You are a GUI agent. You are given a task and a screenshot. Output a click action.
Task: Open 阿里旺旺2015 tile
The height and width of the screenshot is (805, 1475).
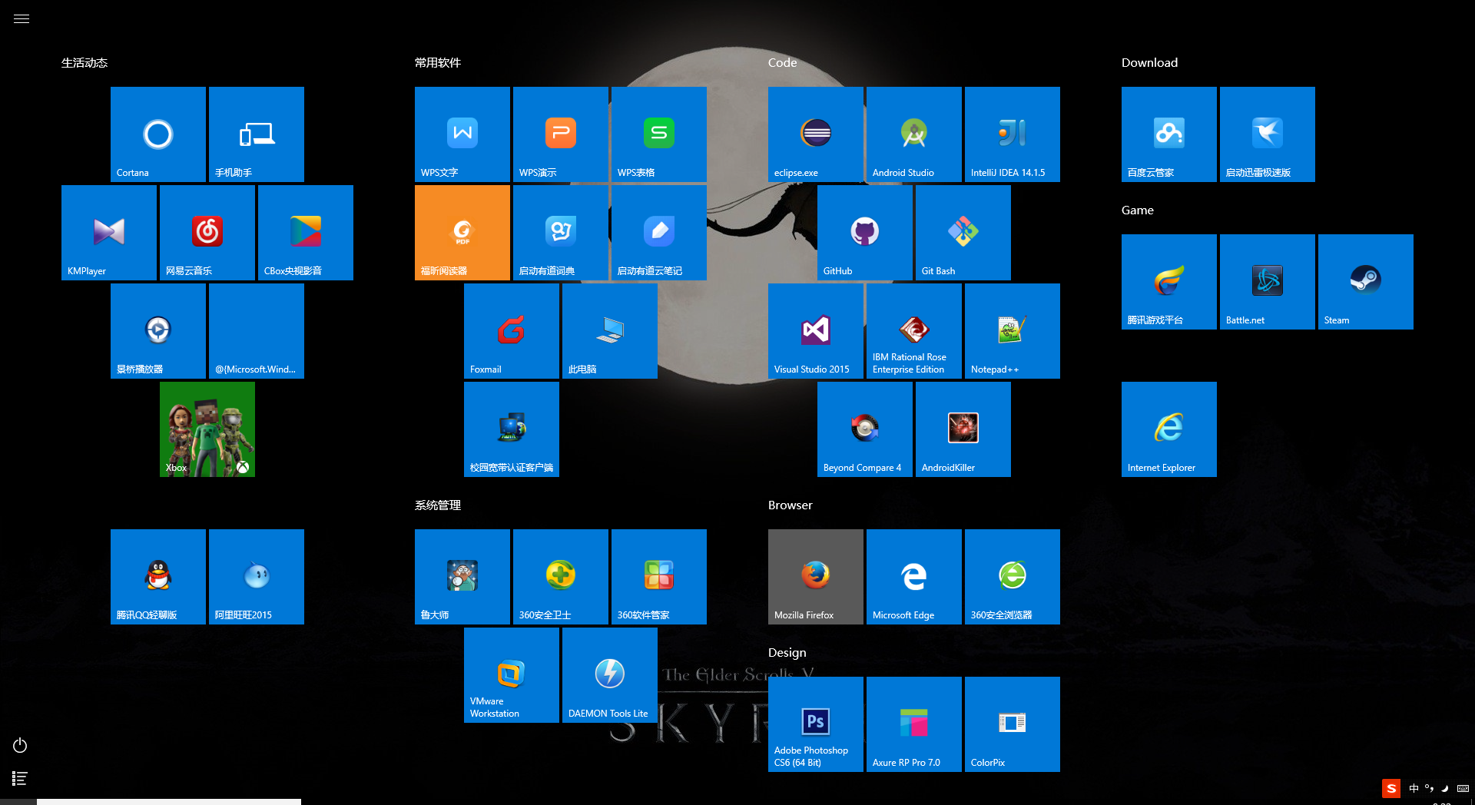coord(257,577)
